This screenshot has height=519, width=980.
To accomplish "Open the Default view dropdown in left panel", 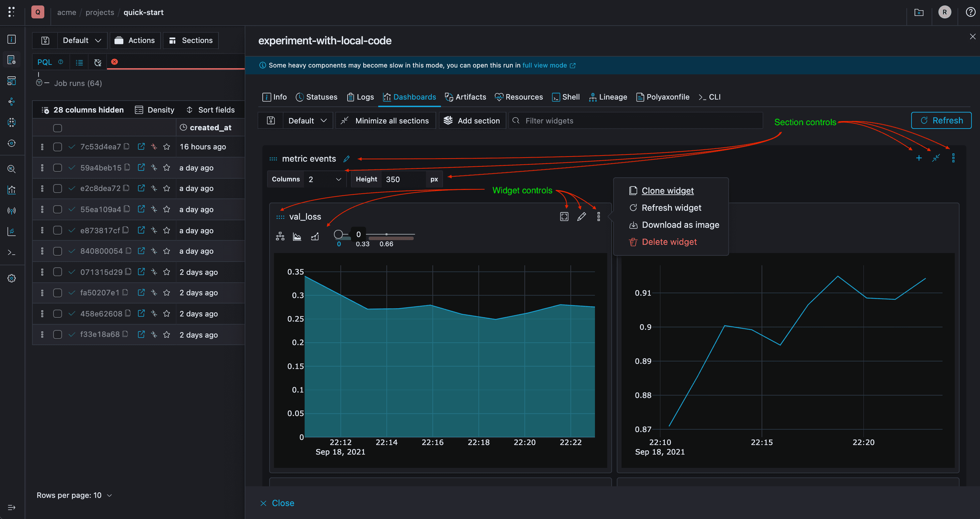I will (x=82, y=40).
